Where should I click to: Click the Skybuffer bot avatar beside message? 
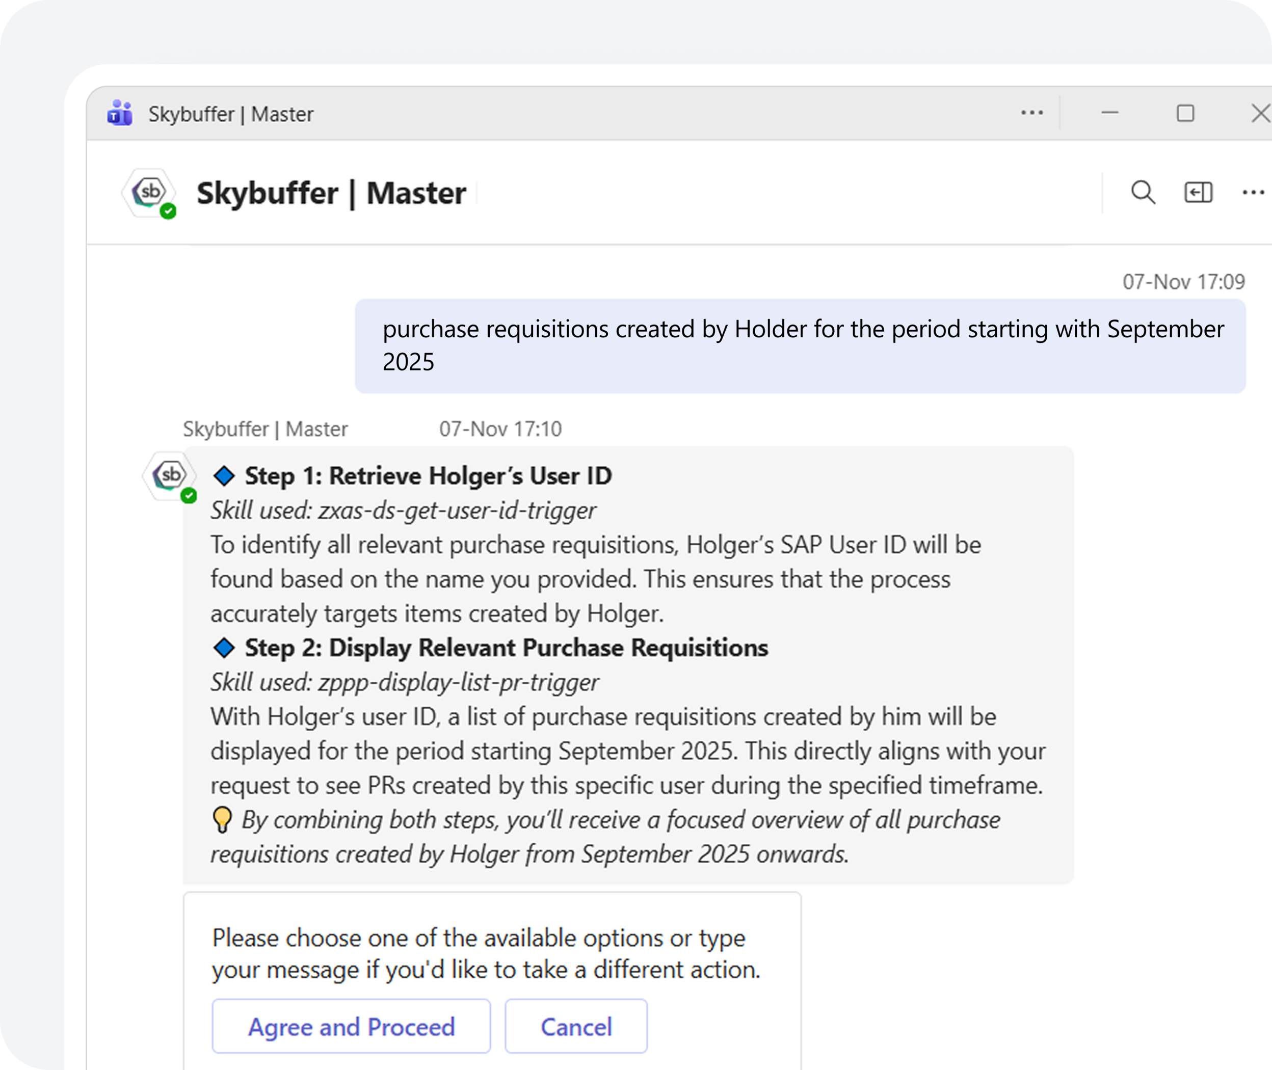pyautogui.click(x=170, y=476)
